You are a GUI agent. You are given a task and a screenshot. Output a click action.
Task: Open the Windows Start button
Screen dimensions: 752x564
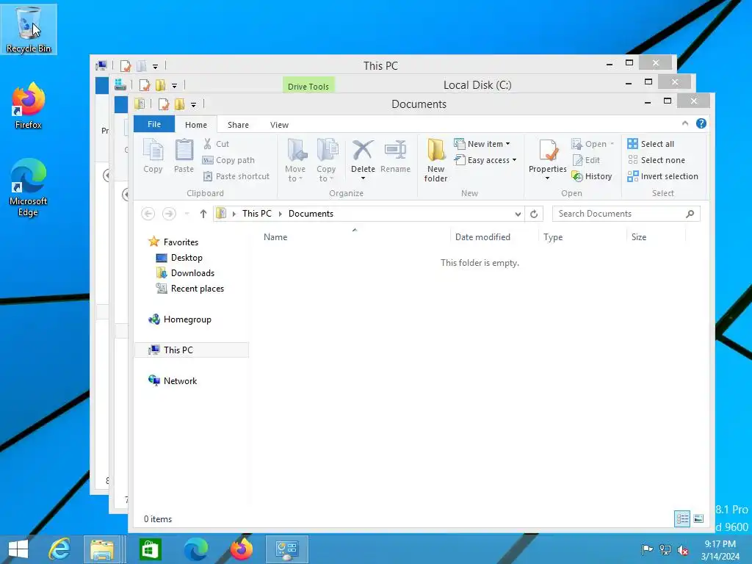18,549
